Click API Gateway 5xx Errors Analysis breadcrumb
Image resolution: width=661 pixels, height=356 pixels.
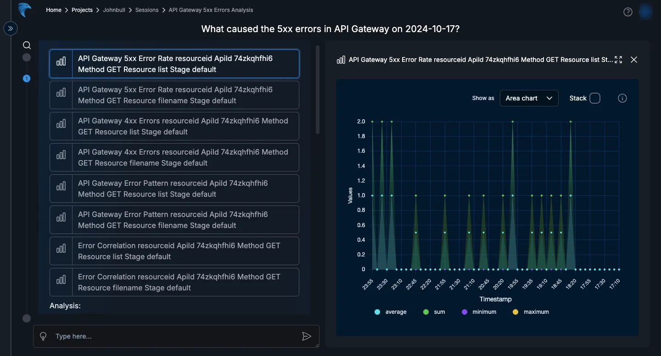[211, 10]
